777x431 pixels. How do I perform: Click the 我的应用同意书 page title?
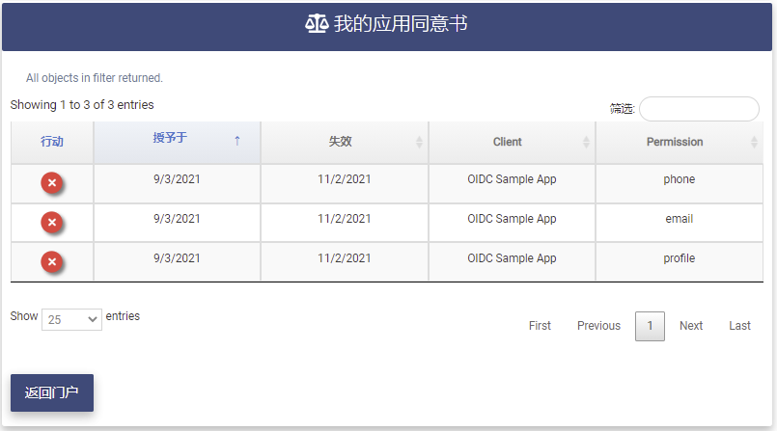[x=401, y=24]
